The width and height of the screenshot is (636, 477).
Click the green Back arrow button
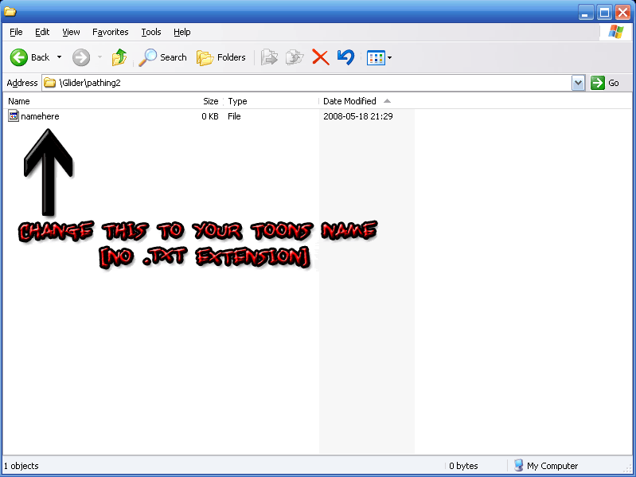19,57
